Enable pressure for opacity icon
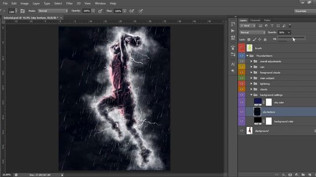316x177 pixels. pyautogui.click(x=100, y=11)
